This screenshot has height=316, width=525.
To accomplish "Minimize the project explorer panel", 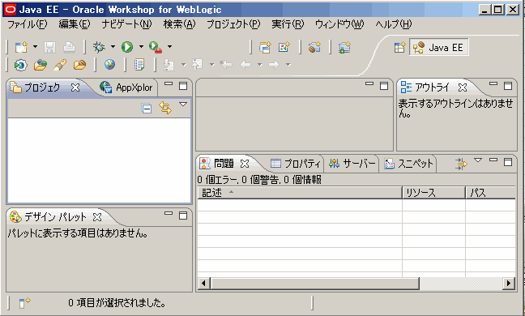I will click(x=169, y=84).
